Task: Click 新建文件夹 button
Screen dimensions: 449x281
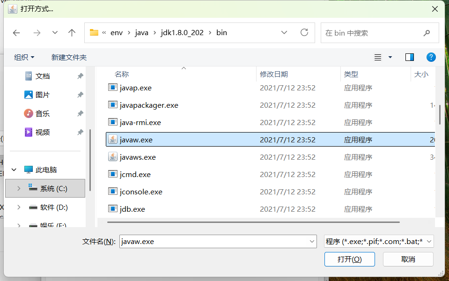Action: point(69,57)
